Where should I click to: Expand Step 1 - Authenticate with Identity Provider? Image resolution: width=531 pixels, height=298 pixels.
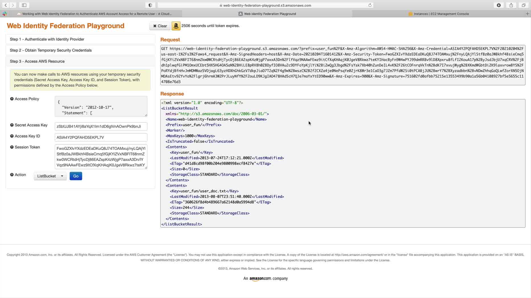tap(80, 39)
